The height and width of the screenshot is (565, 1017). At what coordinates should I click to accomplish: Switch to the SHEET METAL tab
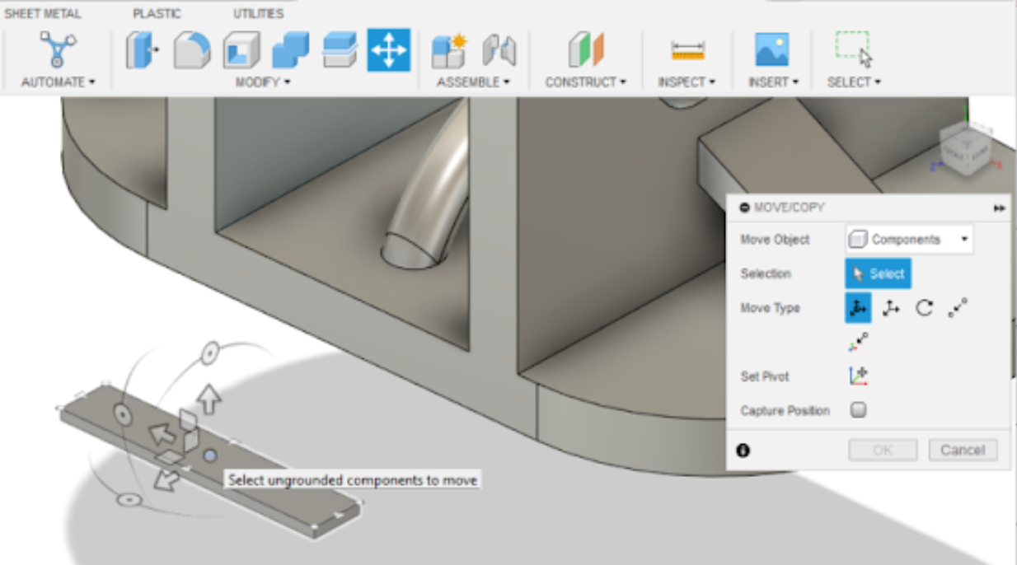43,14
